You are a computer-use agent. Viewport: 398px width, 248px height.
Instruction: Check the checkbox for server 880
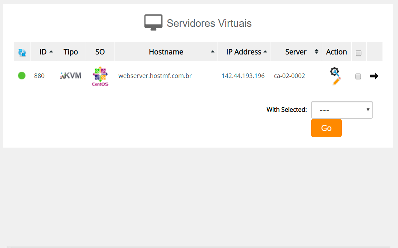point(358,76)
